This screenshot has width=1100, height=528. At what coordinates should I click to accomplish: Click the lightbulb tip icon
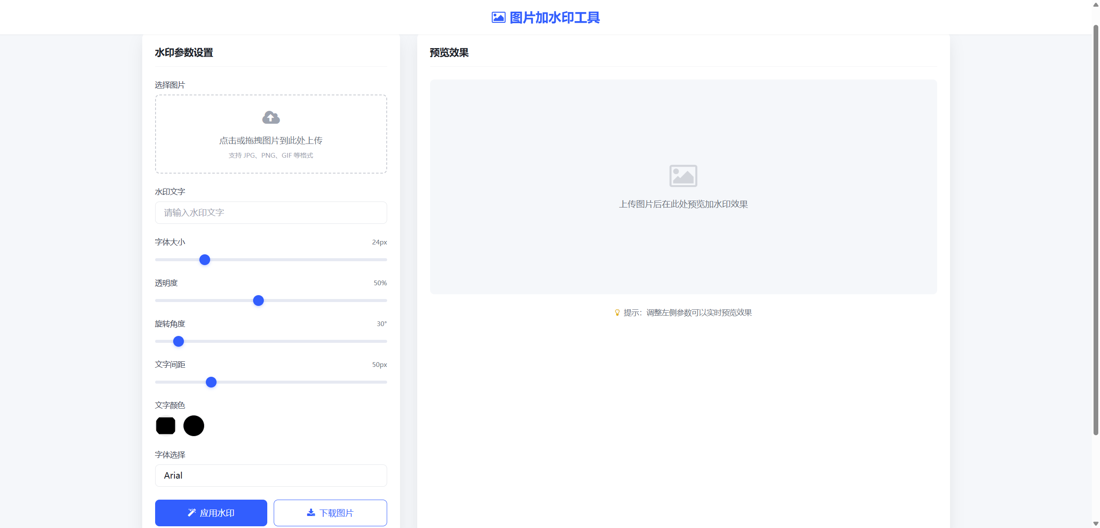617,313
